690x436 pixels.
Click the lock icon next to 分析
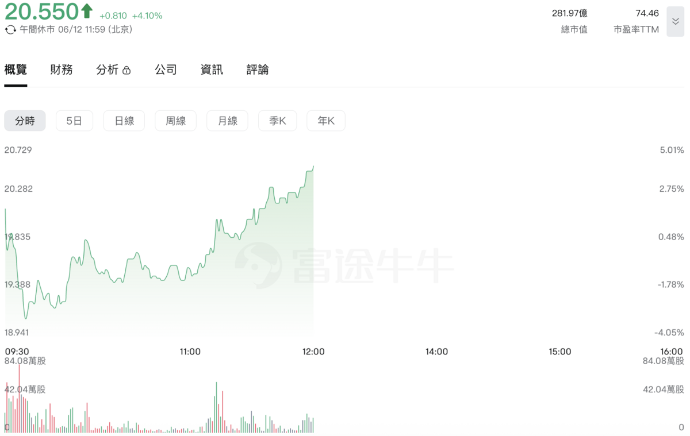pos(126,71)
